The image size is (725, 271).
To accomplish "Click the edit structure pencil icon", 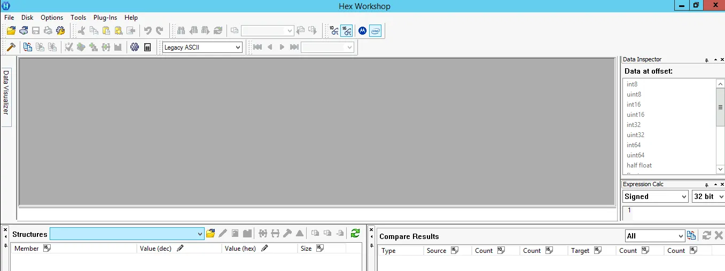I will point(223,234).
